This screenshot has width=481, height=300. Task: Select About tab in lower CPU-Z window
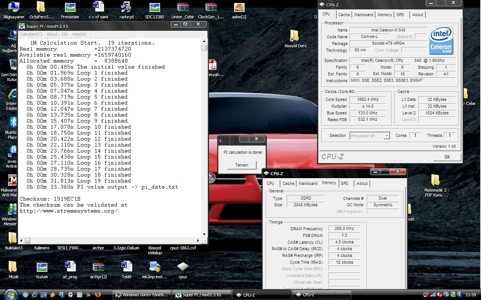(362, 183)
